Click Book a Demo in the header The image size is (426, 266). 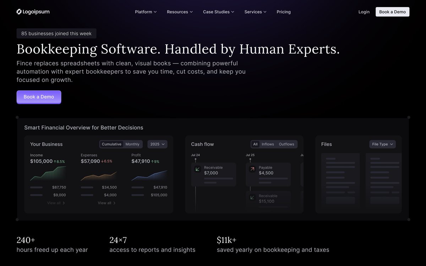[392, 12]
